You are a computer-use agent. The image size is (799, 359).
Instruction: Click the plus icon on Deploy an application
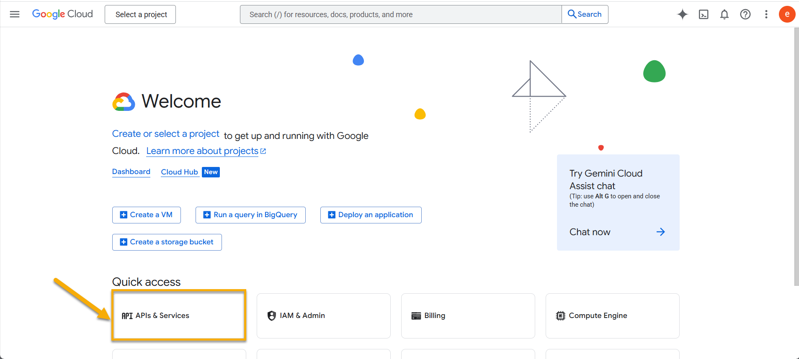[332, 215]
